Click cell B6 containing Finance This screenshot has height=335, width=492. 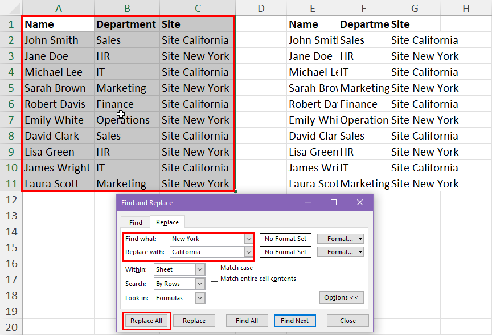127,104
